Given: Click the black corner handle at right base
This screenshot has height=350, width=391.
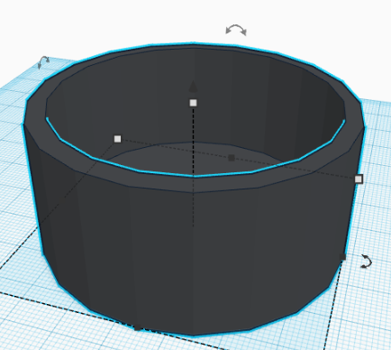Looking at the screenshot, I should [342, 257].
